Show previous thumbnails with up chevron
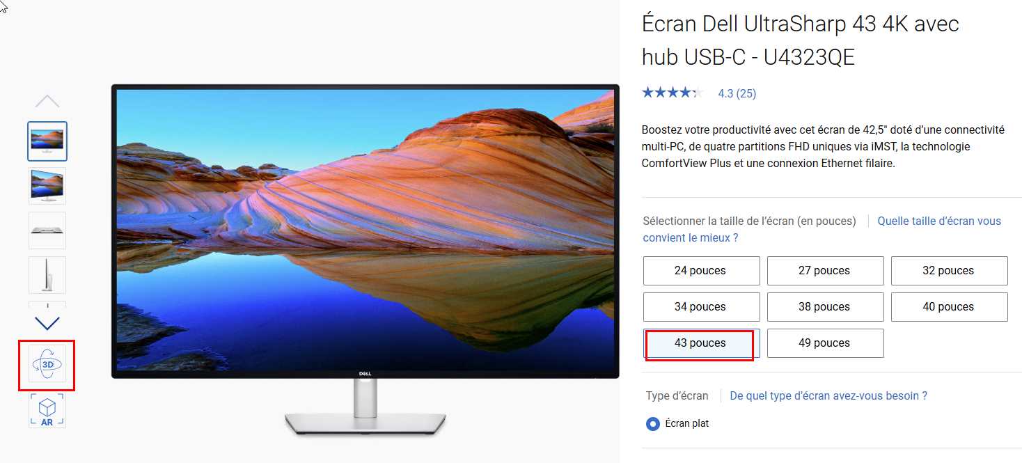This screenshot has height=463, width=1022. [x=47, y=101]
